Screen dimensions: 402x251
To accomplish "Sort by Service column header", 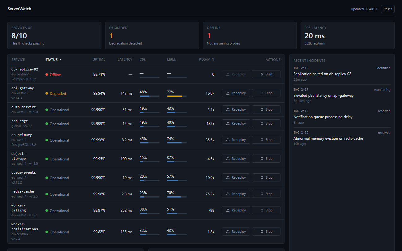I will [18, 60].
